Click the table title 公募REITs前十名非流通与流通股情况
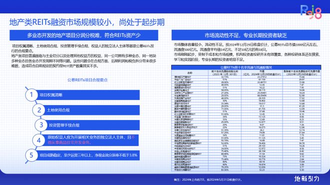The width and height of the screenshot is (330, 185). pos(246,67)
